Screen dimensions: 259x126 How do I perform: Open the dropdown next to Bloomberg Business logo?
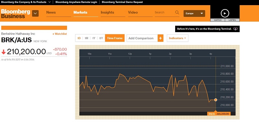pos(35,13)
